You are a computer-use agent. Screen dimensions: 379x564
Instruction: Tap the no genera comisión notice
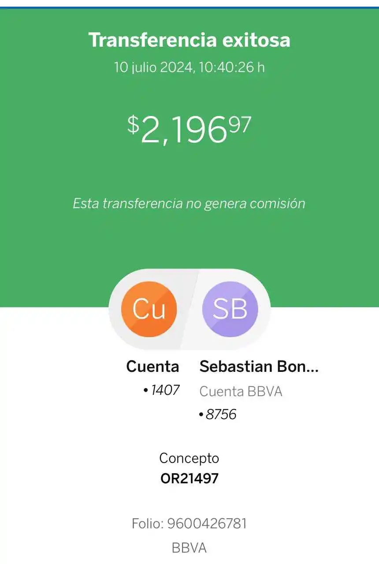189,204
